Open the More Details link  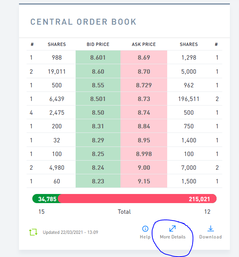tap(173, 237)
